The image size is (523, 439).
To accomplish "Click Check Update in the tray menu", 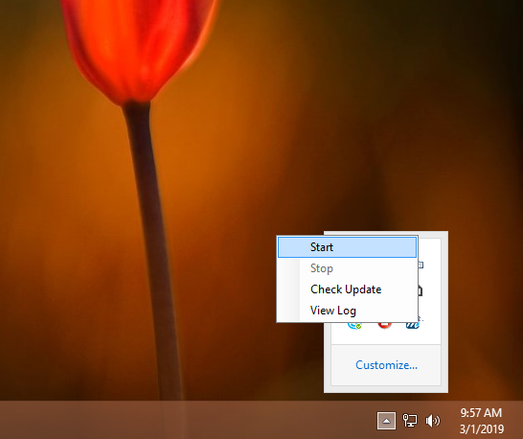I will pos(347,289).
